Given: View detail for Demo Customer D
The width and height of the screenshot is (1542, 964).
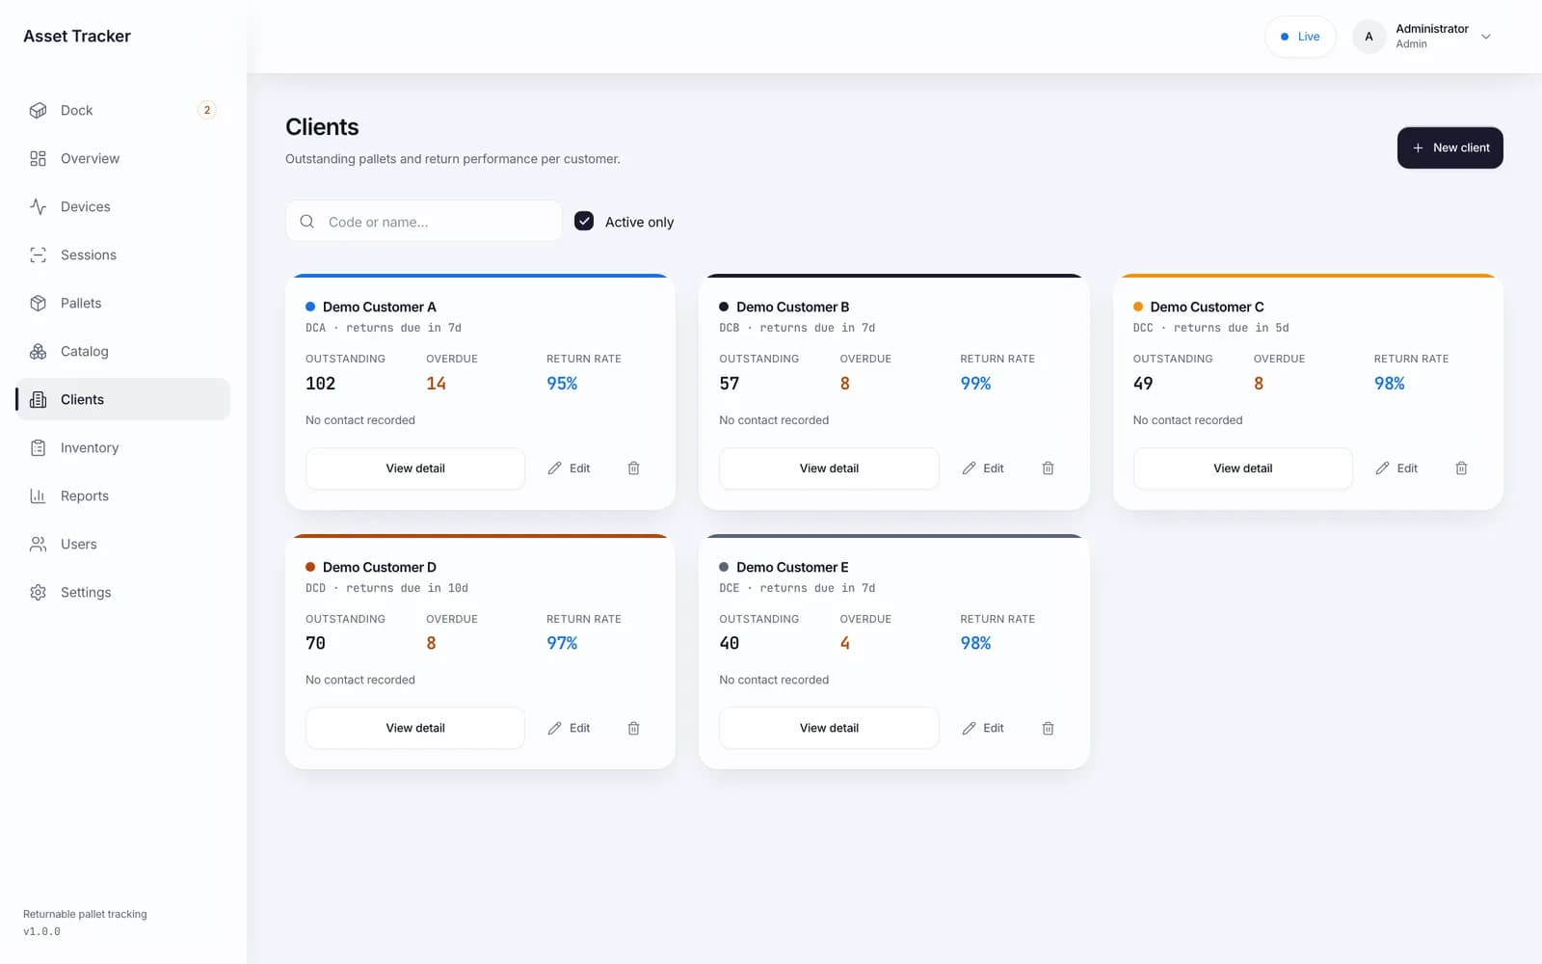Looking at the screenshot, I should tap(415, 728).
